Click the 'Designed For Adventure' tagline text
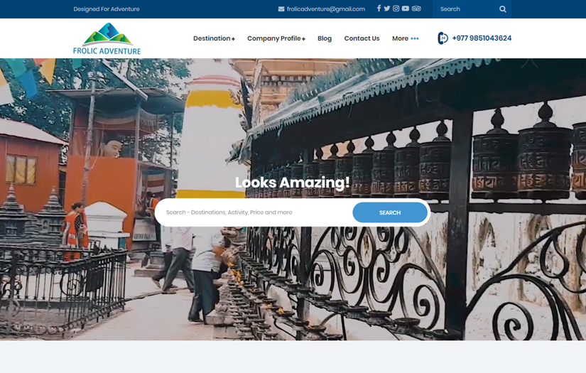586x373 pixels. pos(106,9)
